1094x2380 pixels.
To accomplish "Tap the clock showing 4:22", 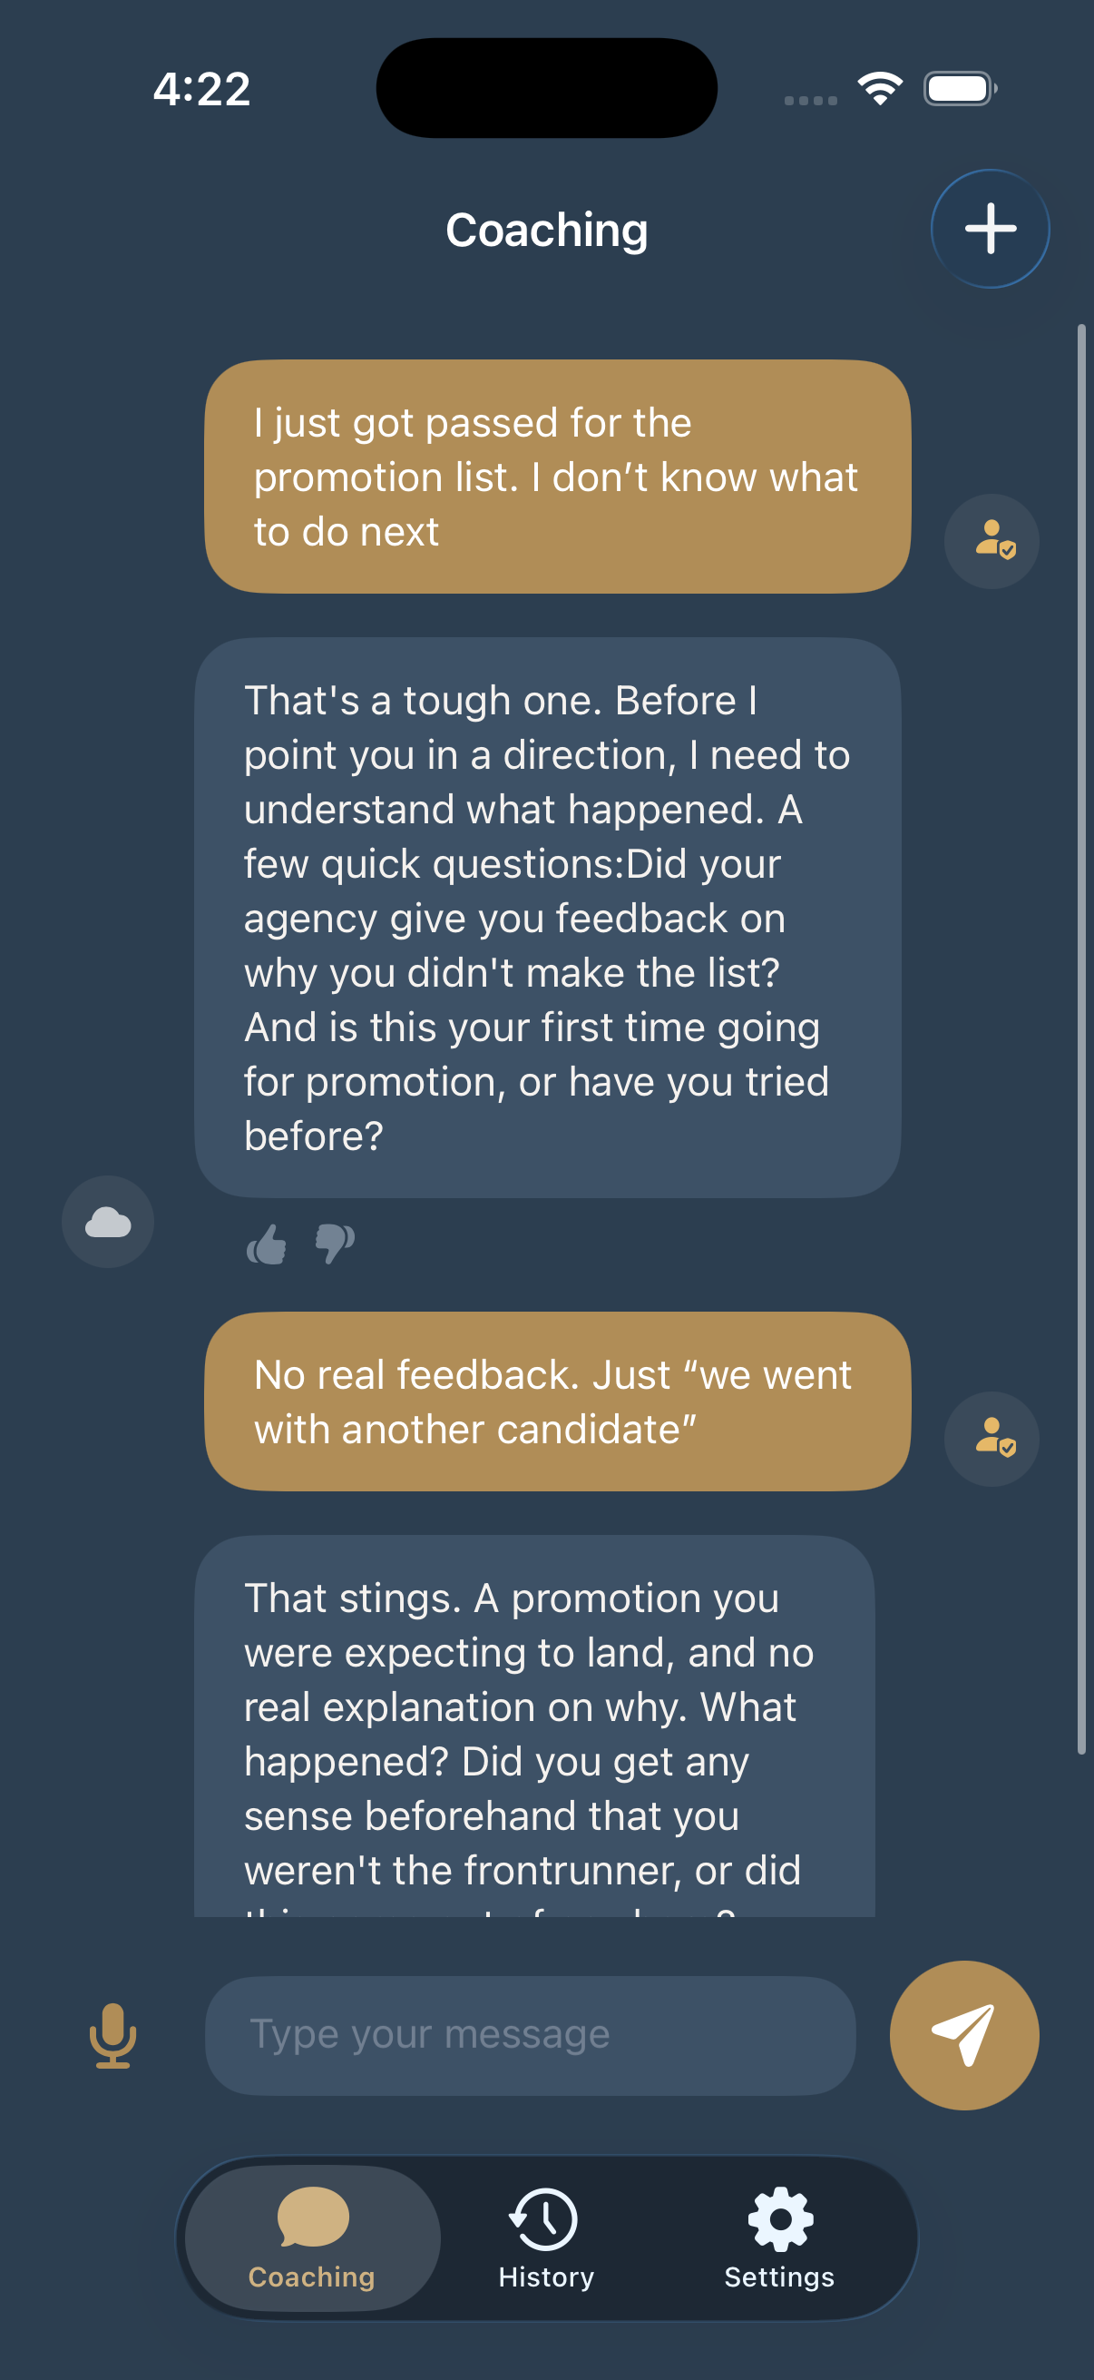I will 201,88.
